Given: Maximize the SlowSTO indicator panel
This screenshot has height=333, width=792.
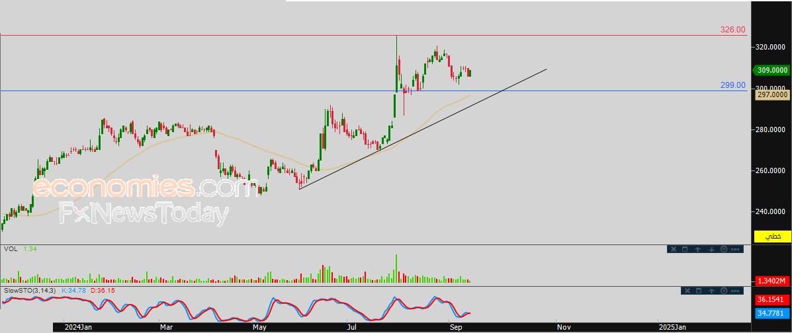Looking at the screenshot, I should pyautogui.click(x=699, y=291).
